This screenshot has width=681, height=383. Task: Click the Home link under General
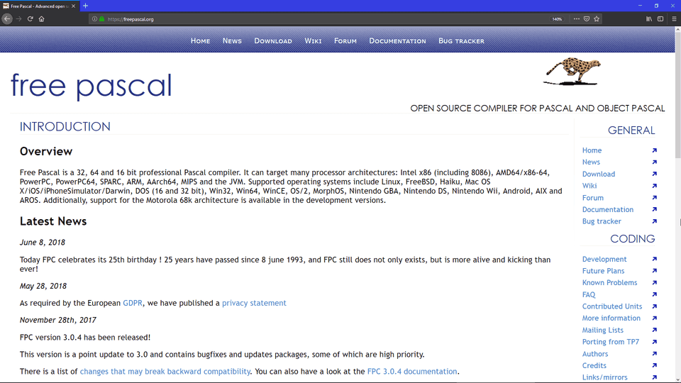pos(592,150)
